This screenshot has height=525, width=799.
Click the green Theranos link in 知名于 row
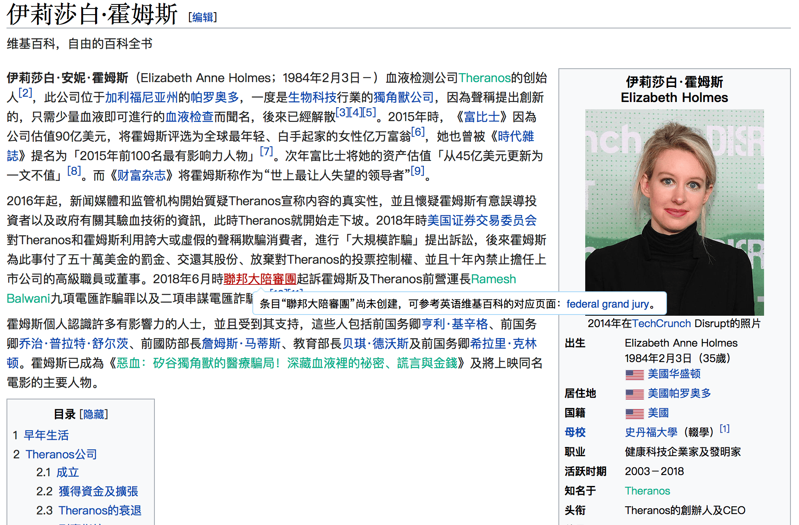pos(647,491)
